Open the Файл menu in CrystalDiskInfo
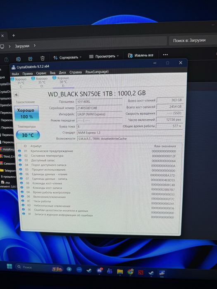 point(15,74)
